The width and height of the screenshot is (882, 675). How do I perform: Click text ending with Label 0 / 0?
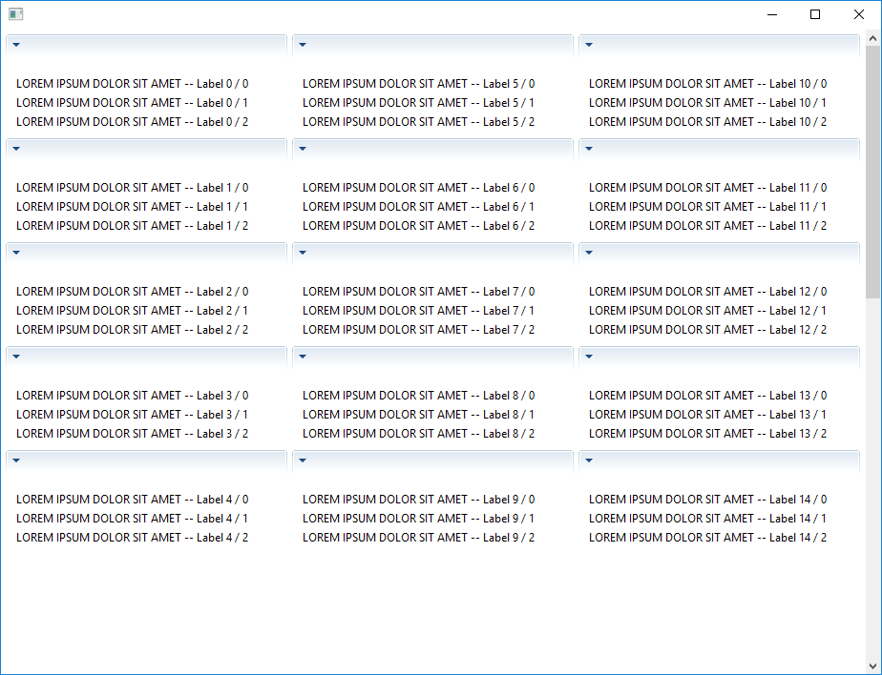coord(132,84)
